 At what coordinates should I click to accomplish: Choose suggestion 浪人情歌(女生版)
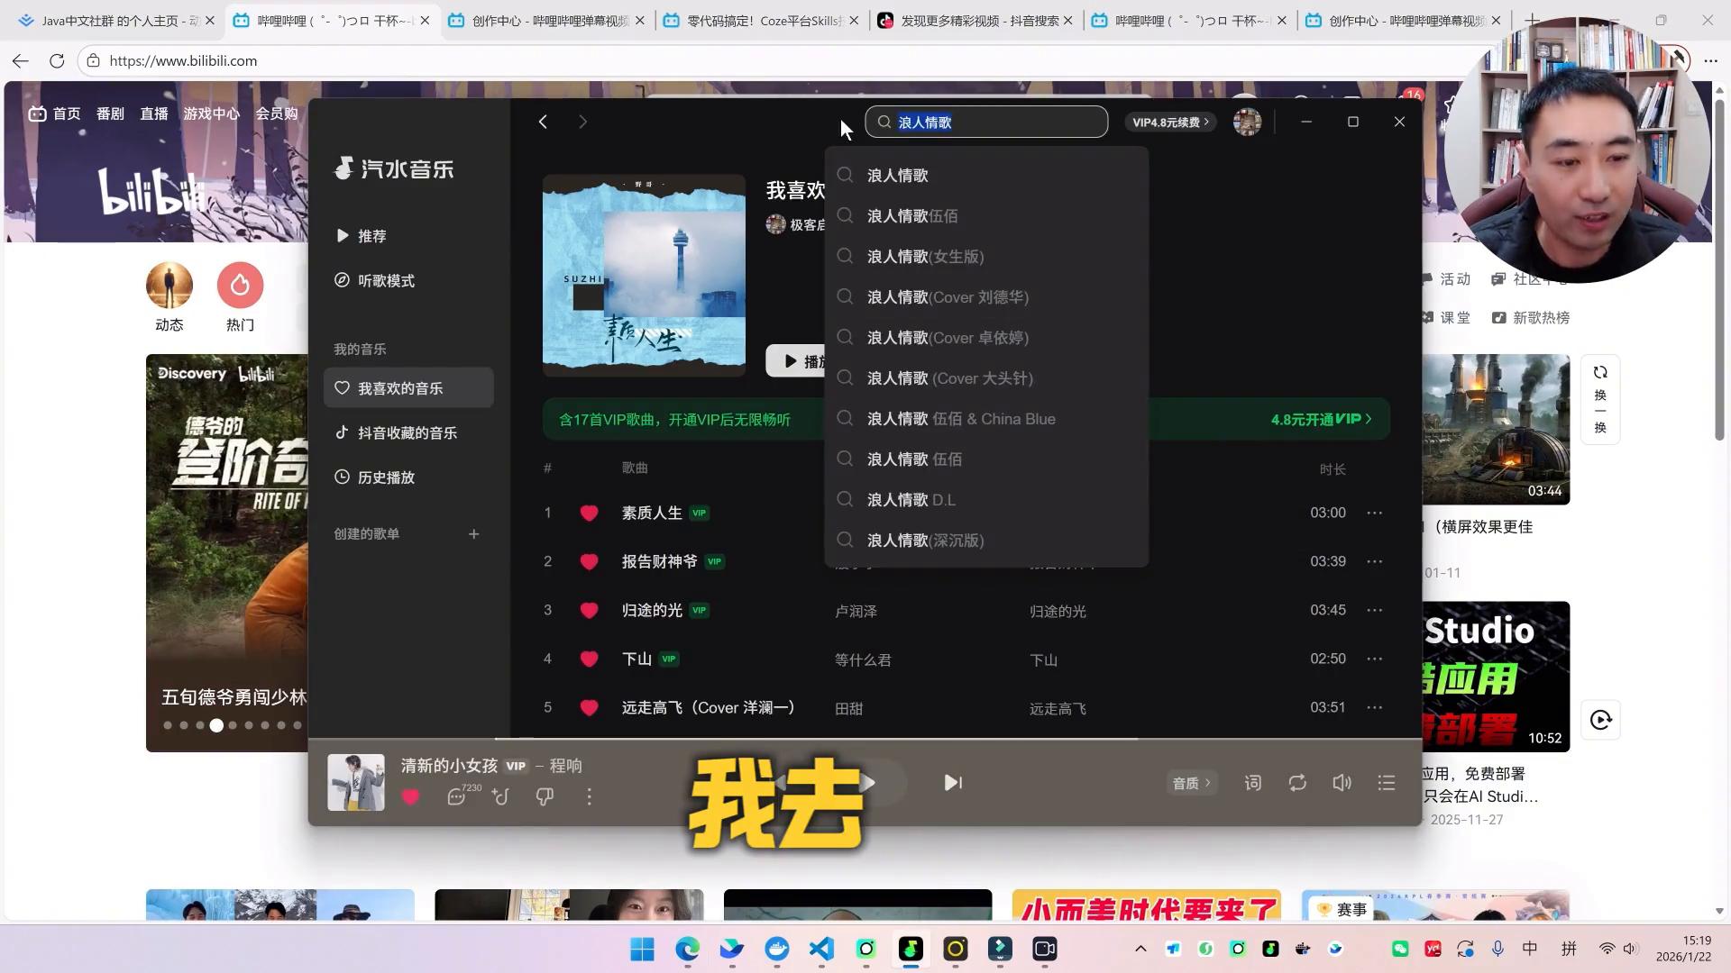click(925, 257)
